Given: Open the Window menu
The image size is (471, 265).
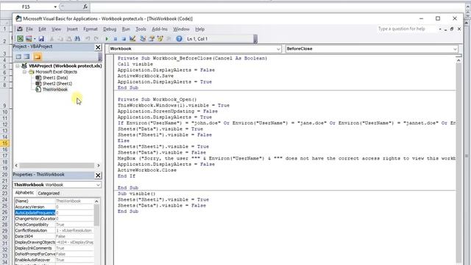Looking at the screenshot, I should (181, 29).
